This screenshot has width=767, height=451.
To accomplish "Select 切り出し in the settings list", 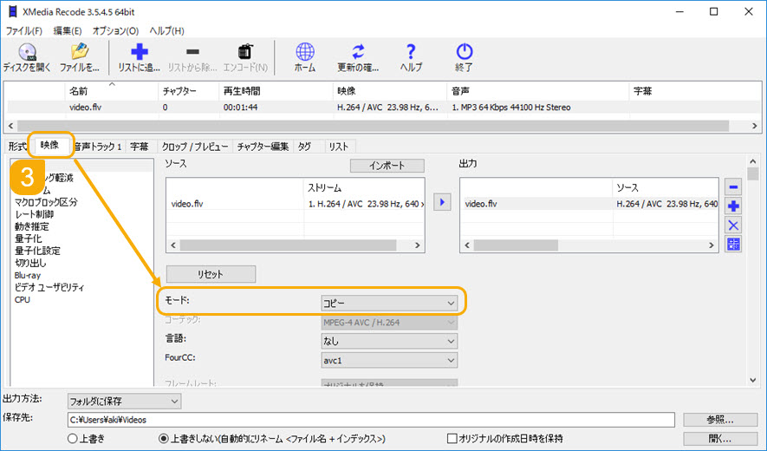I will [x=29, y=263].
